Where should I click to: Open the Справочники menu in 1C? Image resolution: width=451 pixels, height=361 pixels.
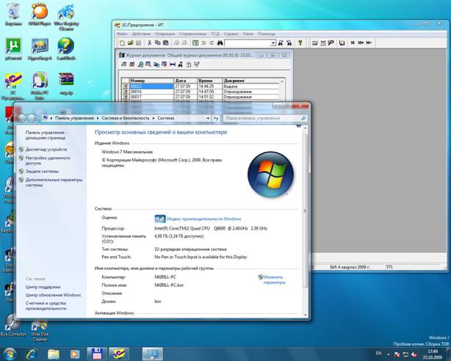click(x=192, y=34)
